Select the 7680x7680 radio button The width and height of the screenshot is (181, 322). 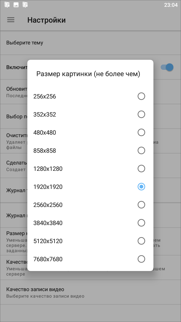click(141, 259)
